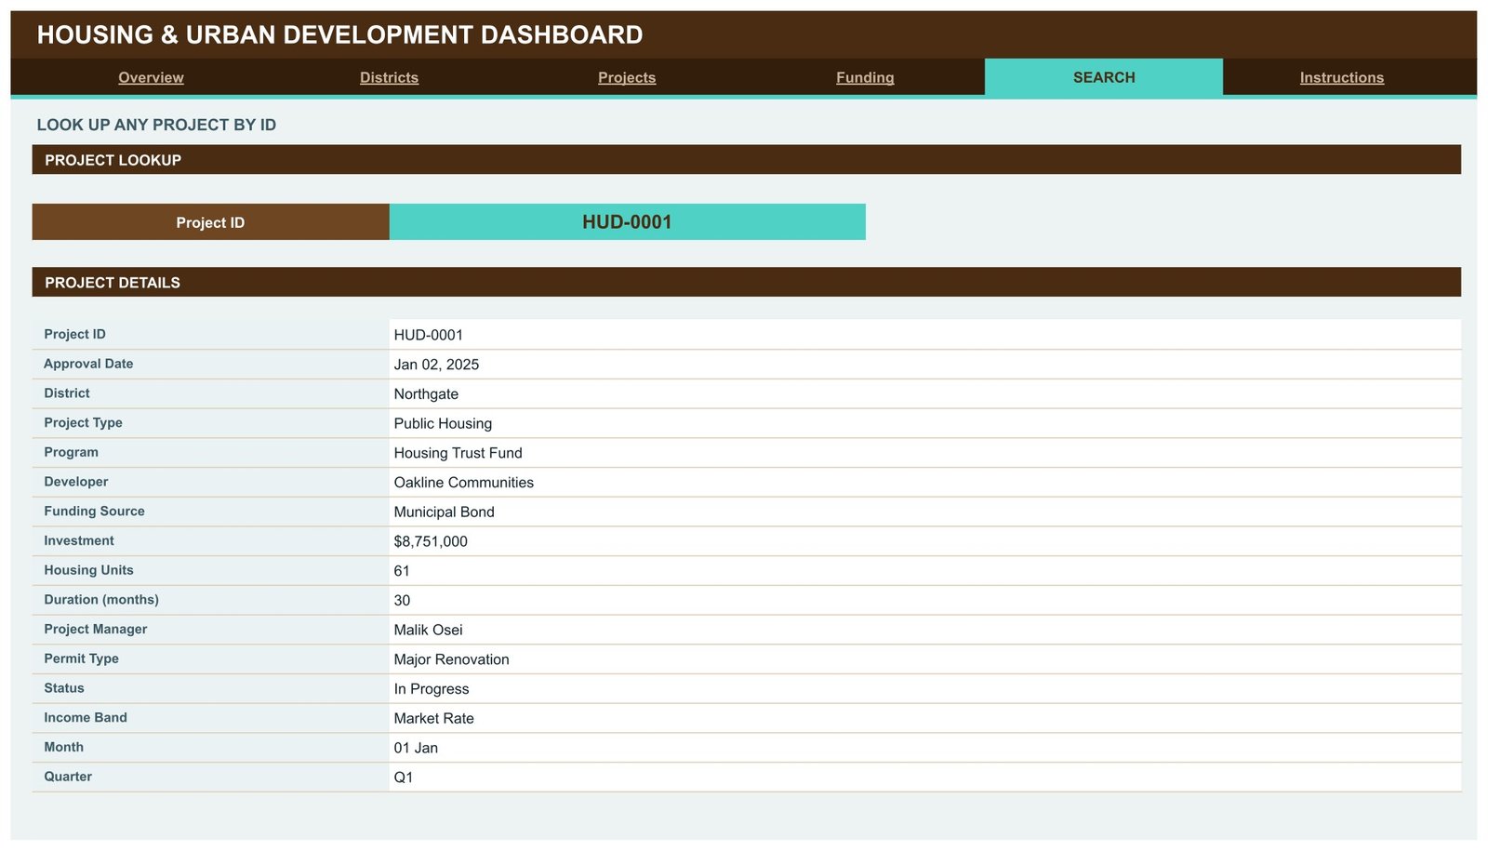Click the 'Municipal Bond' funding source value
Image resolution: width=1488 pixels, height=851 pixels.
click(x=925, y=512)
